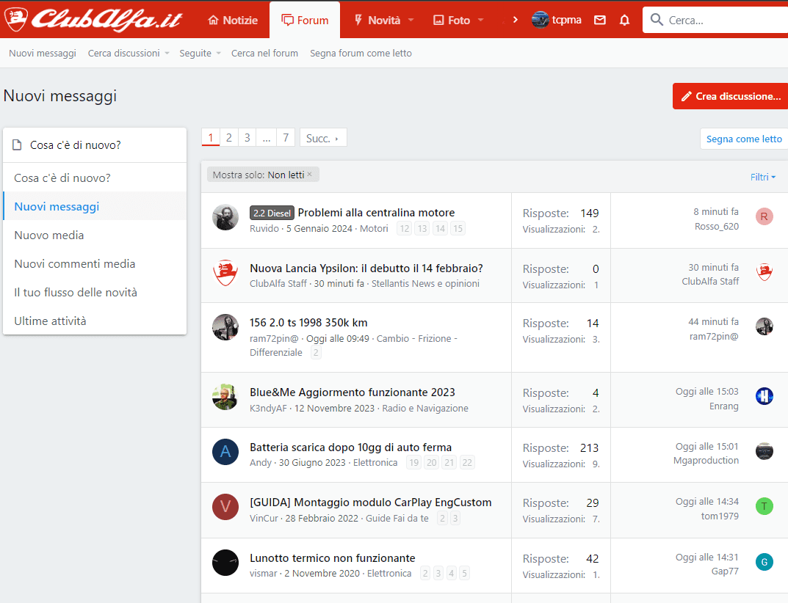Click the 2.2 Diesel prefix tag
Image resolution: width=788 pixels, height=603 pixels.
(x=272, y=213)
